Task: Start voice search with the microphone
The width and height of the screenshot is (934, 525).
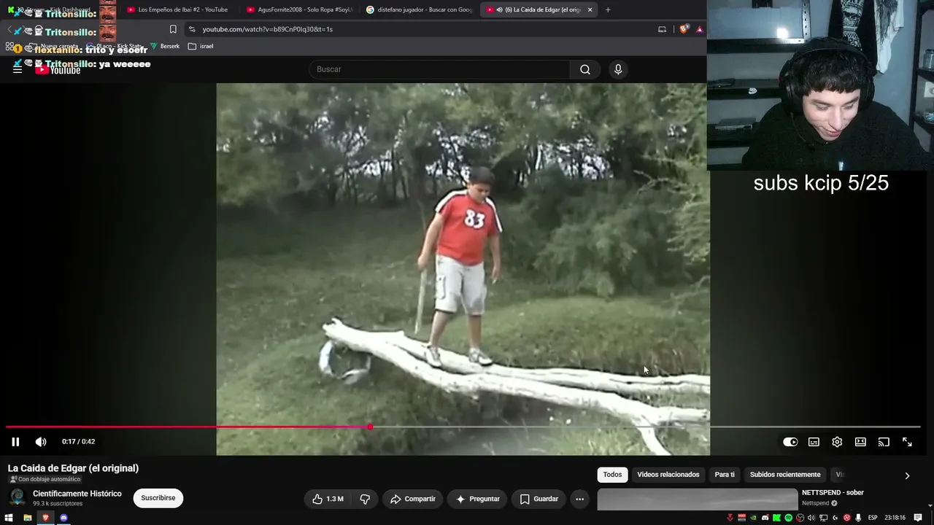Action: point(618,69)
